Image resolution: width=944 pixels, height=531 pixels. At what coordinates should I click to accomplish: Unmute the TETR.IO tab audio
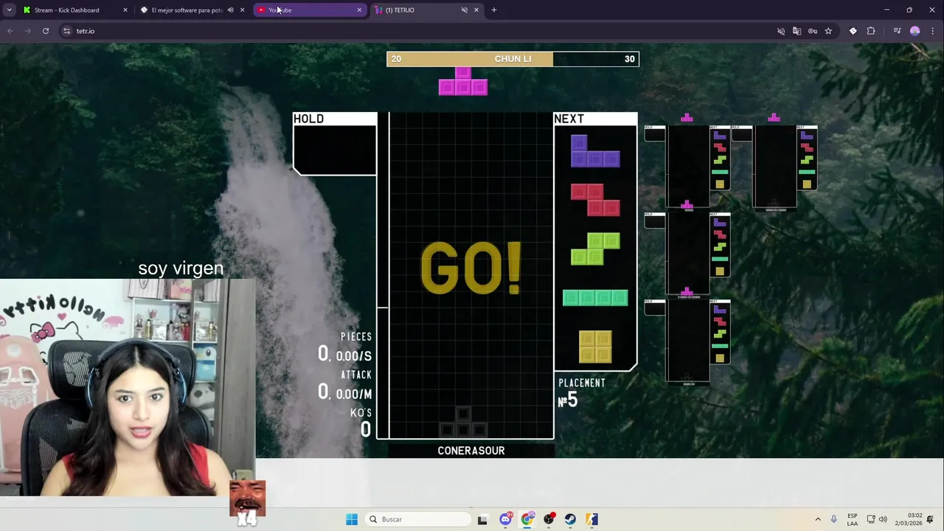pyautogui.click(x=464, y=10)
